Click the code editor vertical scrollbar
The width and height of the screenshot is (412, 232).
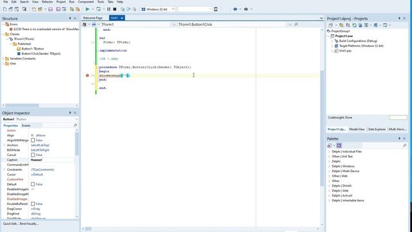(x=322, y=128)
